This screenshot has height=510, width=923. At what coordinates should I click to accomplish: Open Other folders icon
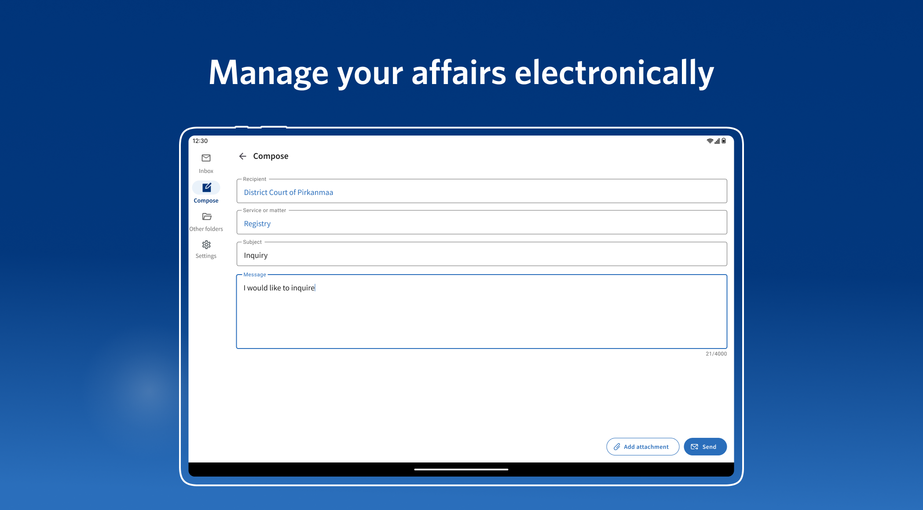pos(207,216)
